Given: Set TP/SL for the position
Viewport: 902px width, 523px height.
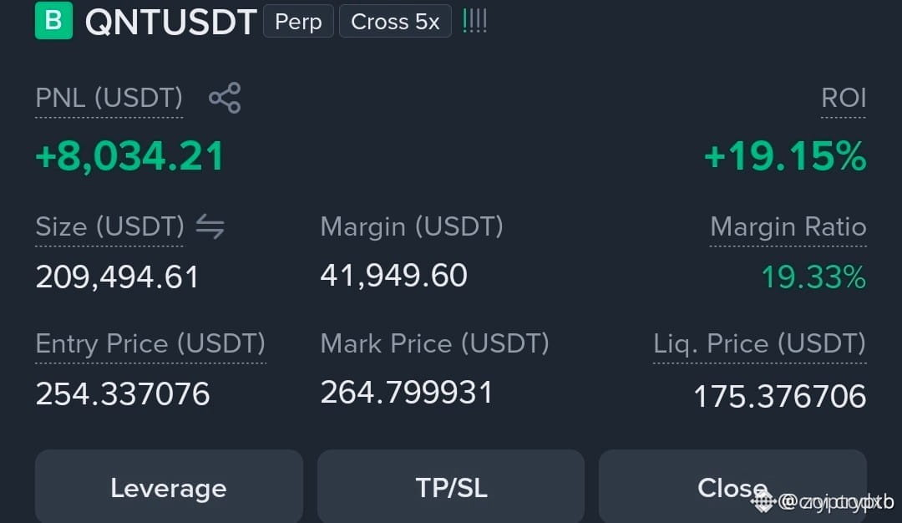Looking at the screenshot, I should coord(451,487).
